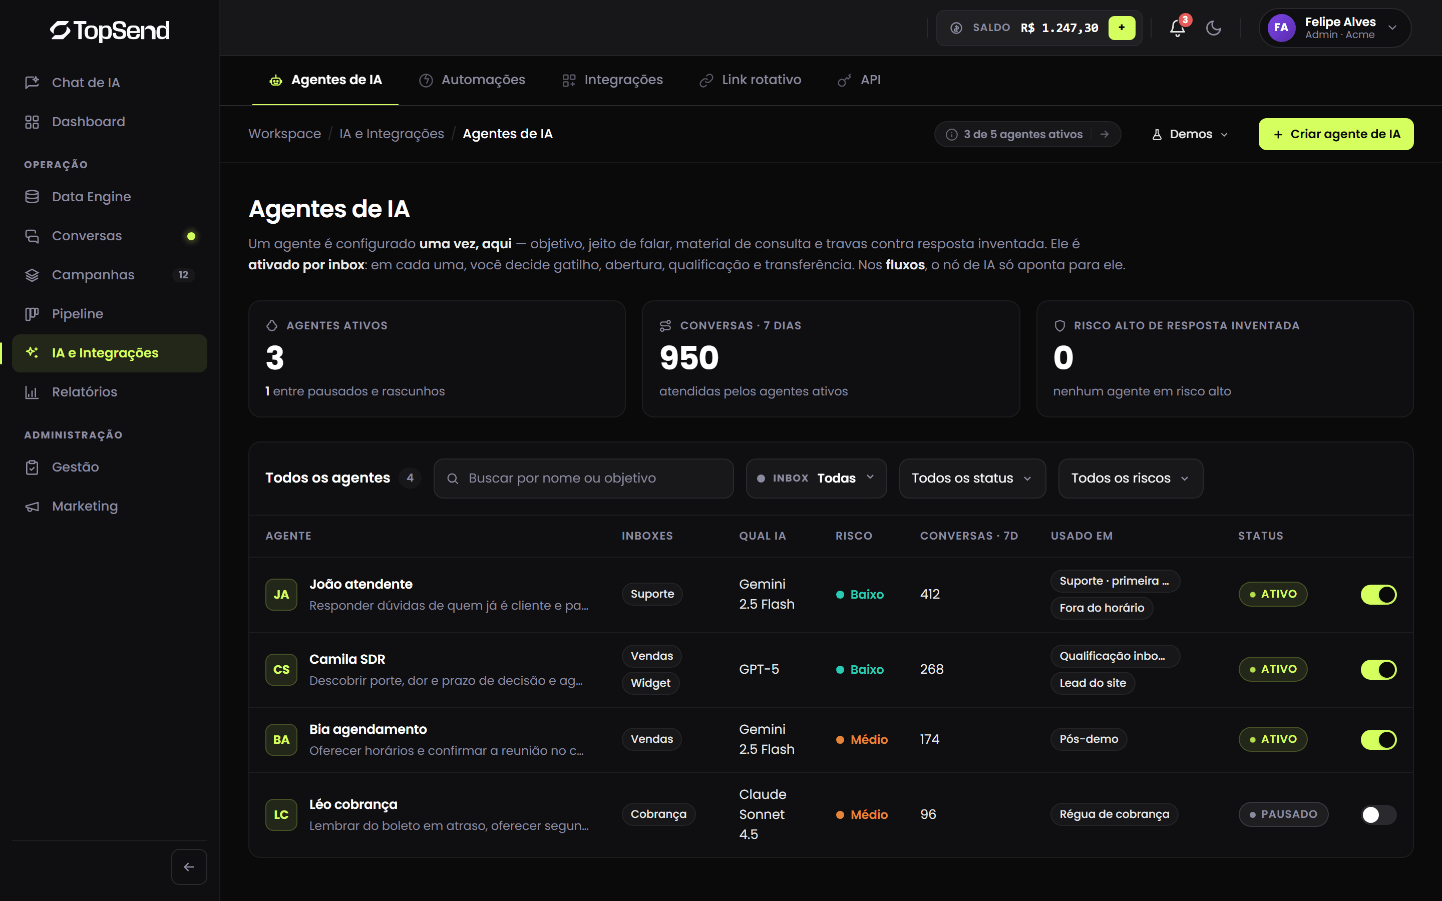Switch to the Automações tab
Screen dimensions: 1442x901
point(472,80)
